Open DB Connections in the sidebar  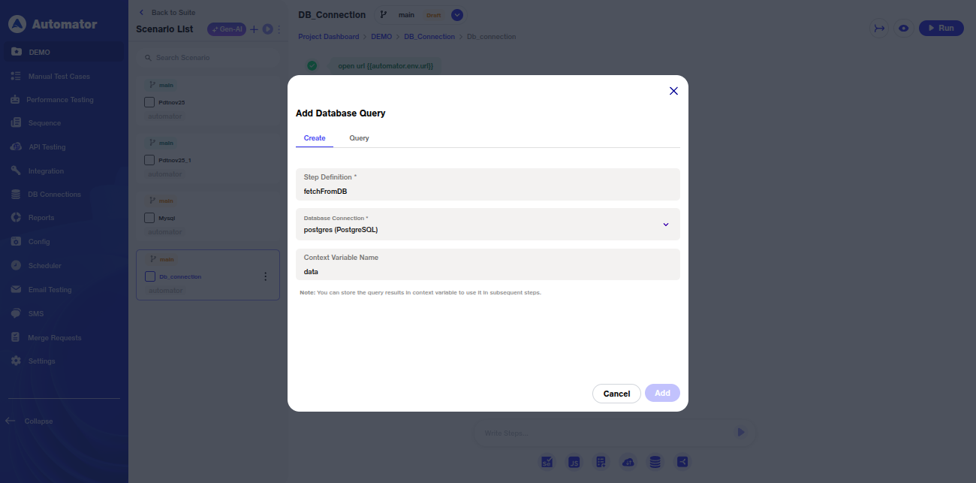[x=54, y=195]
